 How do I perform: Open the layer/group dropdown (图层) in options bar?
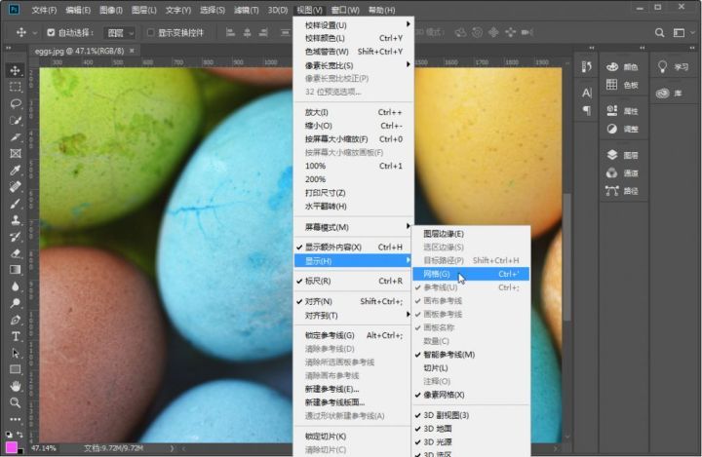119,33
